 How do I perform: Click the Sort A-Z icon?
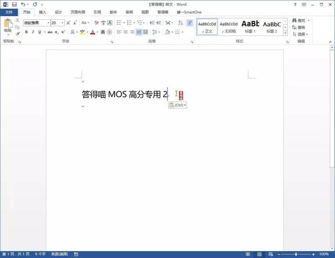click(181, 22)
